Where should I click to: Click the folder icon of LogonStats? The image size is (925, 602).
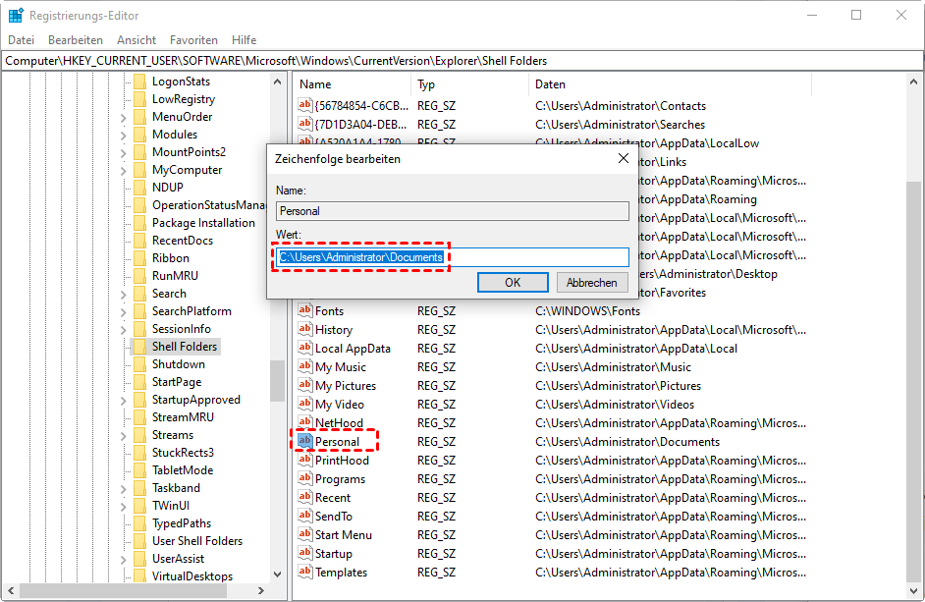(139, 82)
